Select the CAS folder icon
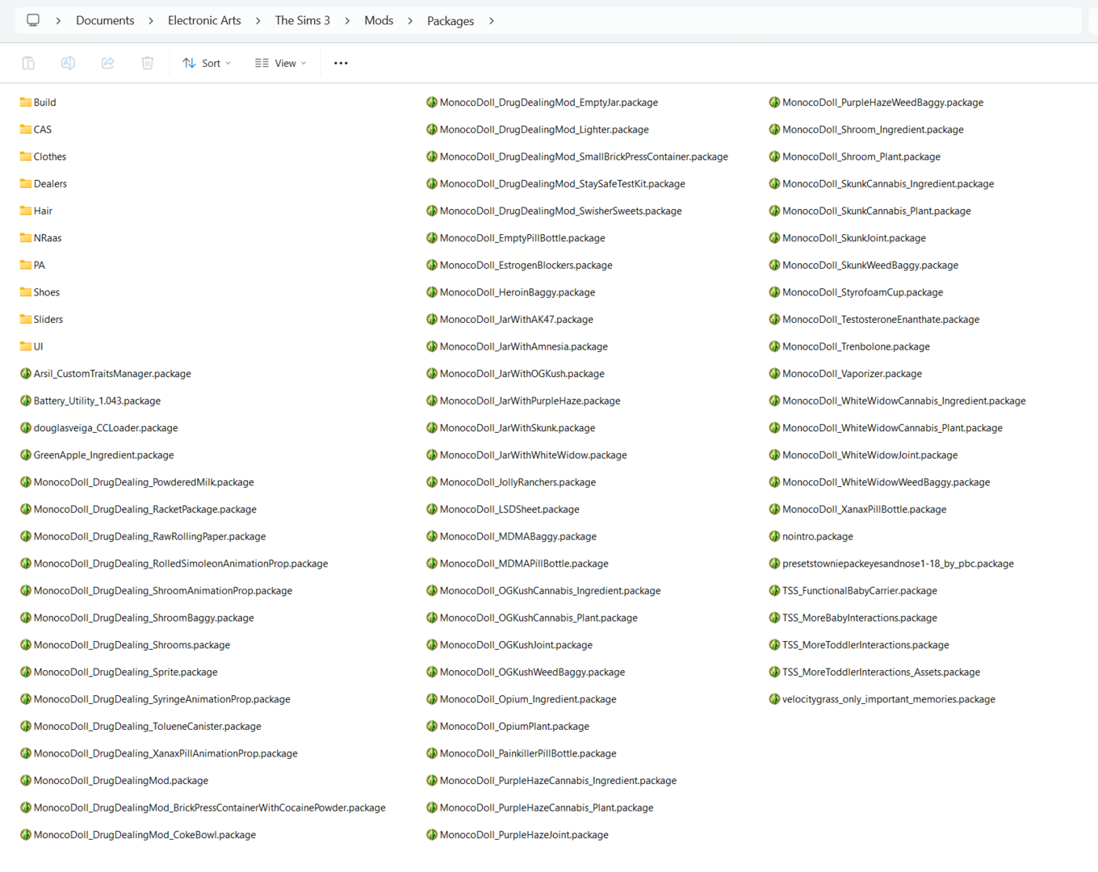This screenshot has width=1098, height=872. point(26,129)
